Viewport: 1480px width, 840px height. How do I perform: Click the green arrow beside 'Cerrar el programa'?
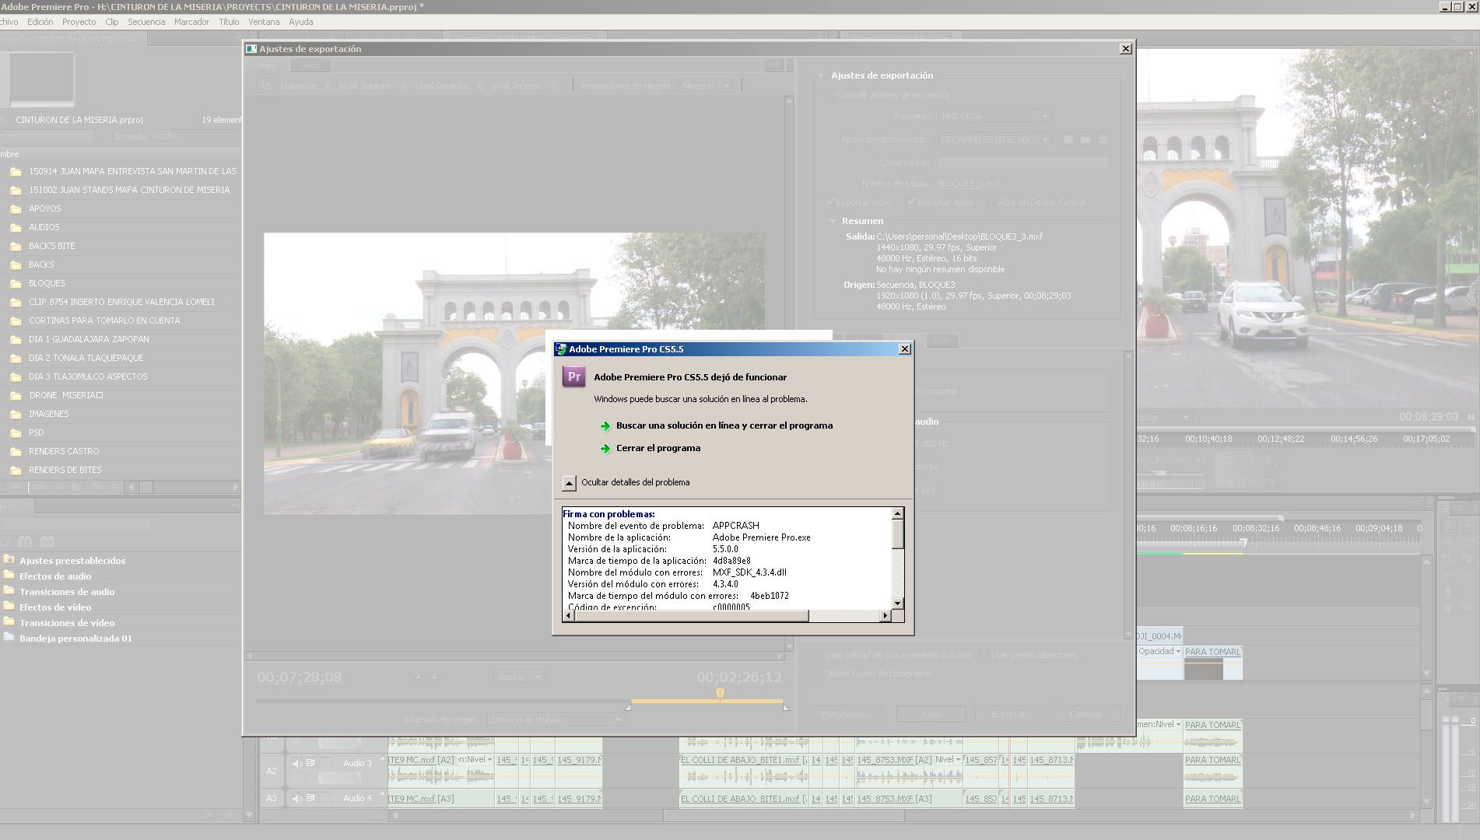(605, 449)
